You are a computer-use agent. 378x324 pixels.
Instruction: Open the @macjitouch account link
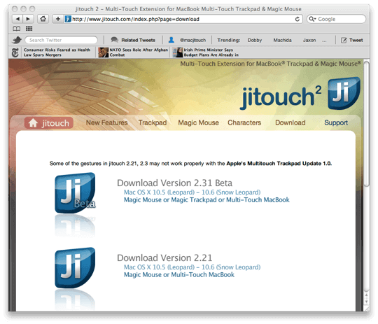(193, 40)
